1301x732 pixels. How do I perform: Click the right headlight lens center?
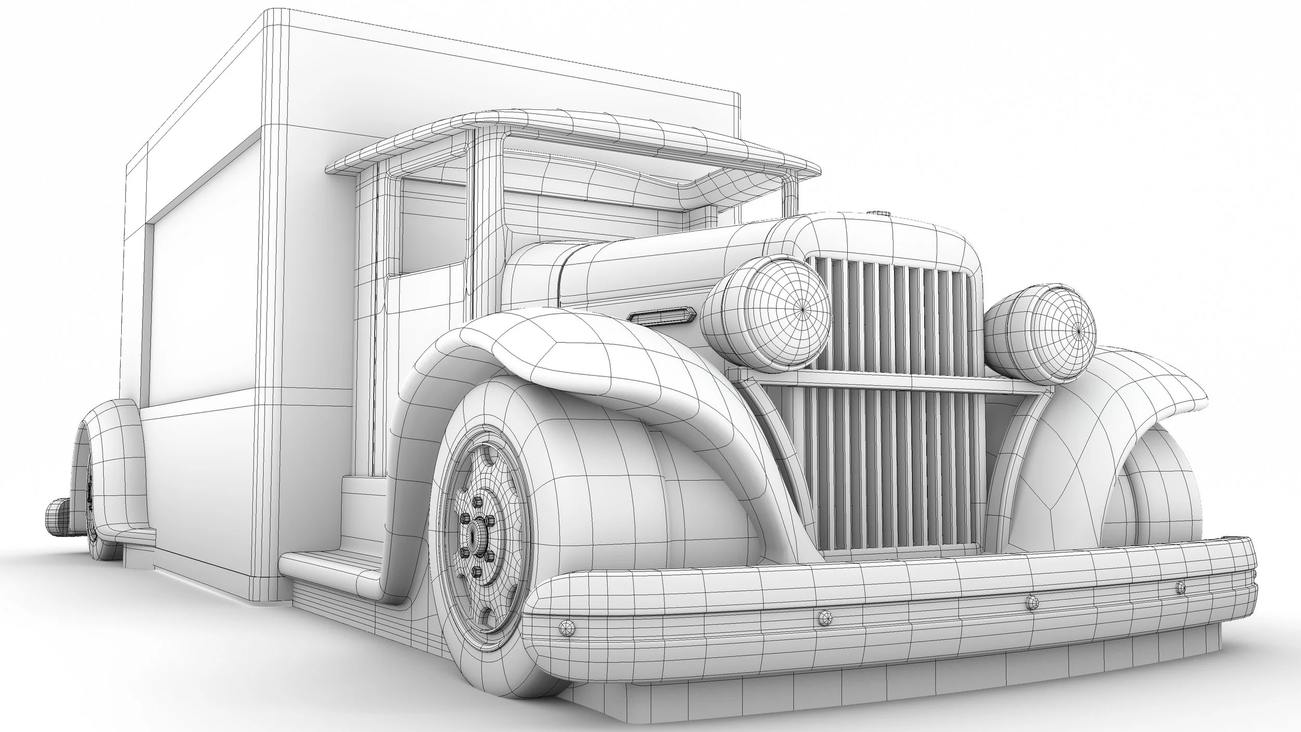click(1078, 332)
